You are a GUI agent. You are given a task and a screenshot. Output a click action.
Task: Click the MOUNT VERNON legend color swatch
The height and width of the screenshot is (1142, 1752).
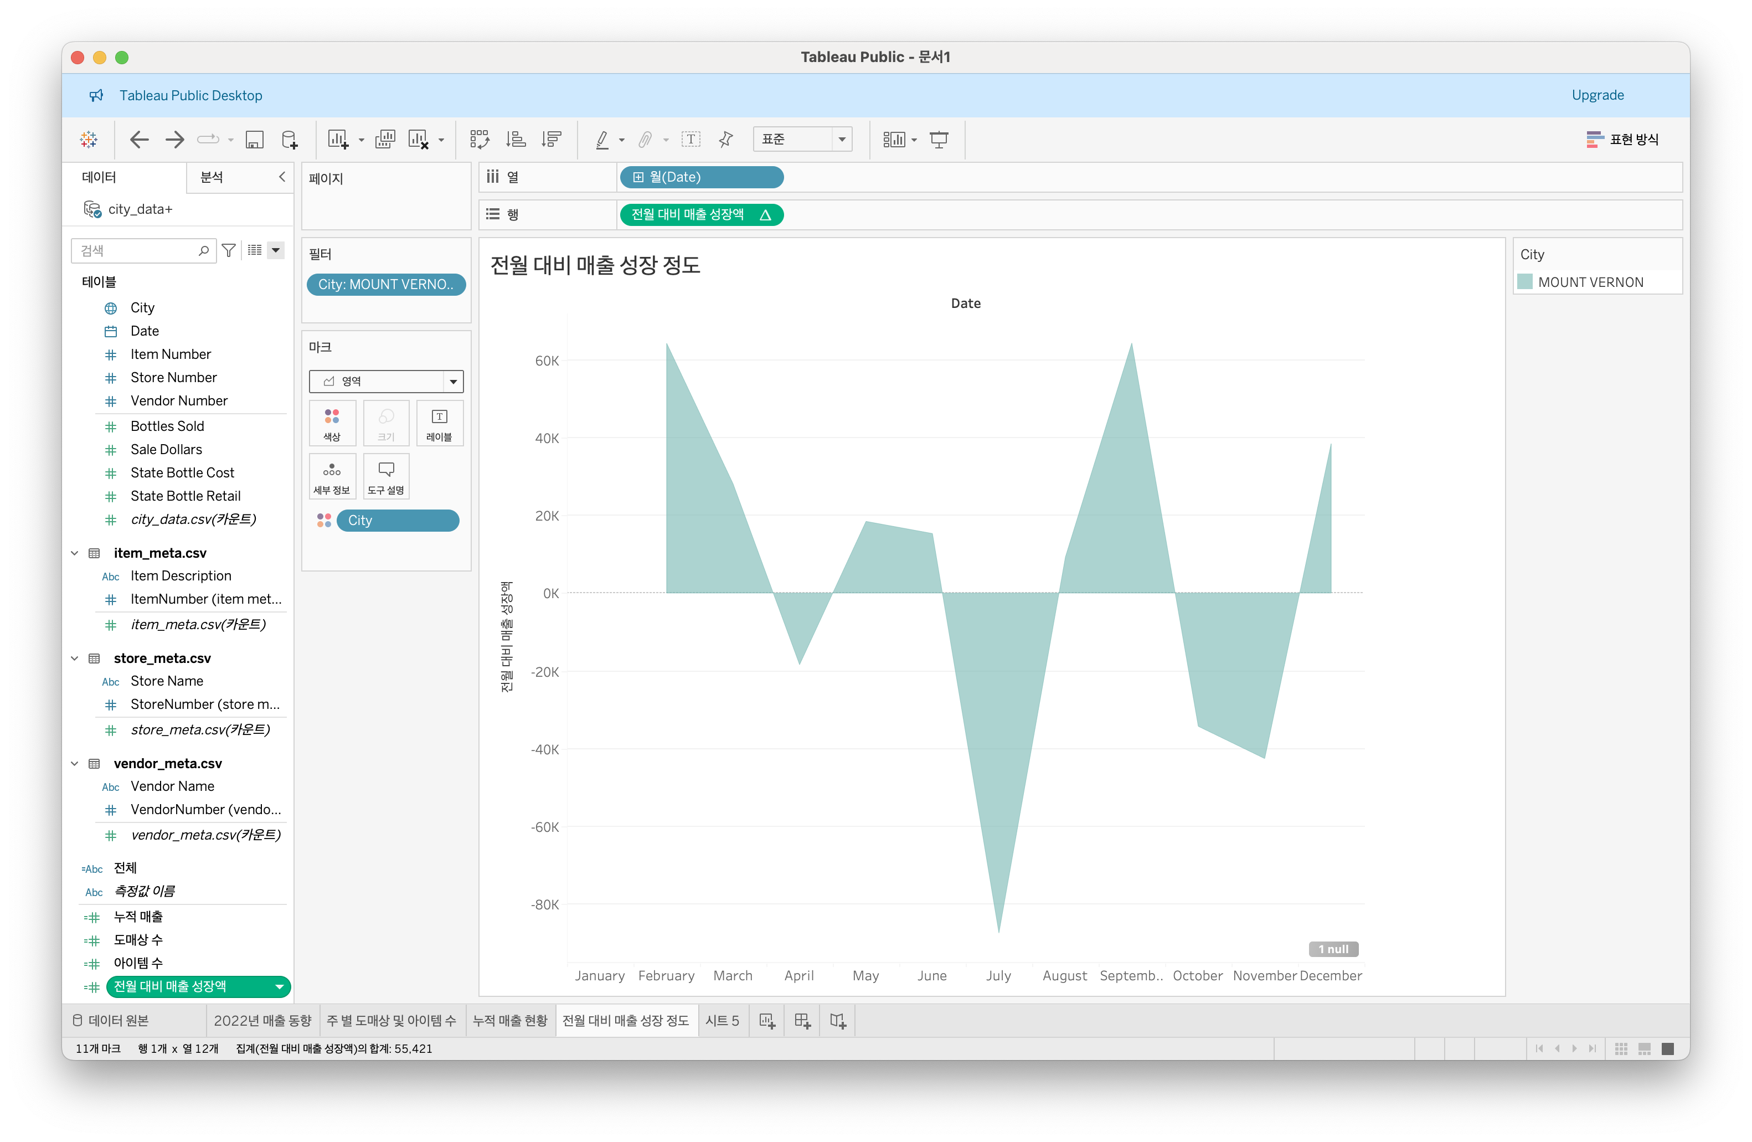click(x=1526, y=282)
